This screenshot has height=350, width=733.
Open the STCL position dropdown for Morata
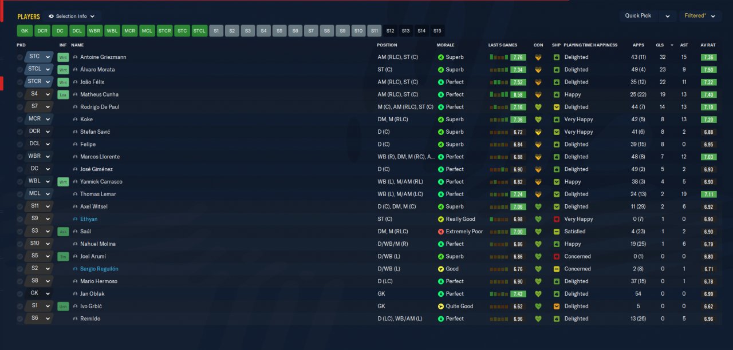coord(39,70)
